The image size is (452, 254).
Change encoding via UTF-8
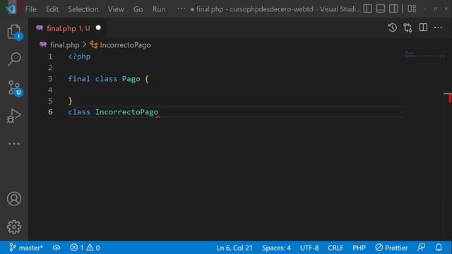pyautogui.click(x=309, y=248)
